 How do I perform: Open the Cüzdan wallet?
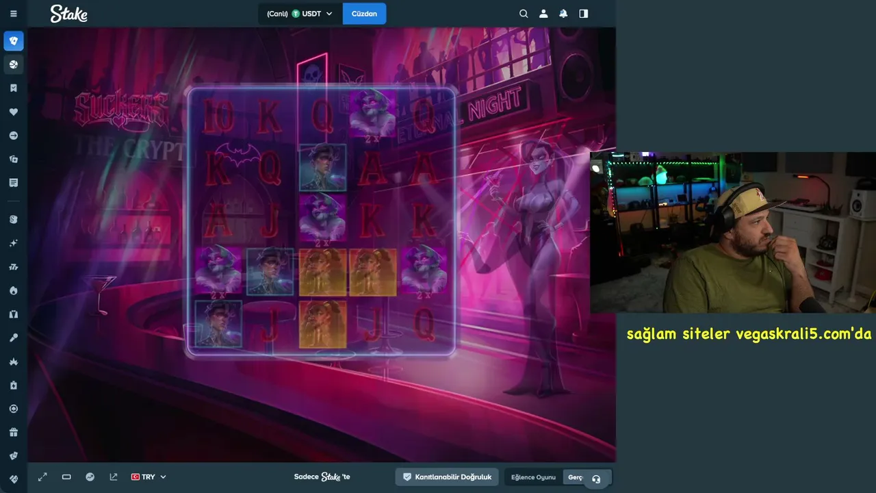(x=364, y=14)
